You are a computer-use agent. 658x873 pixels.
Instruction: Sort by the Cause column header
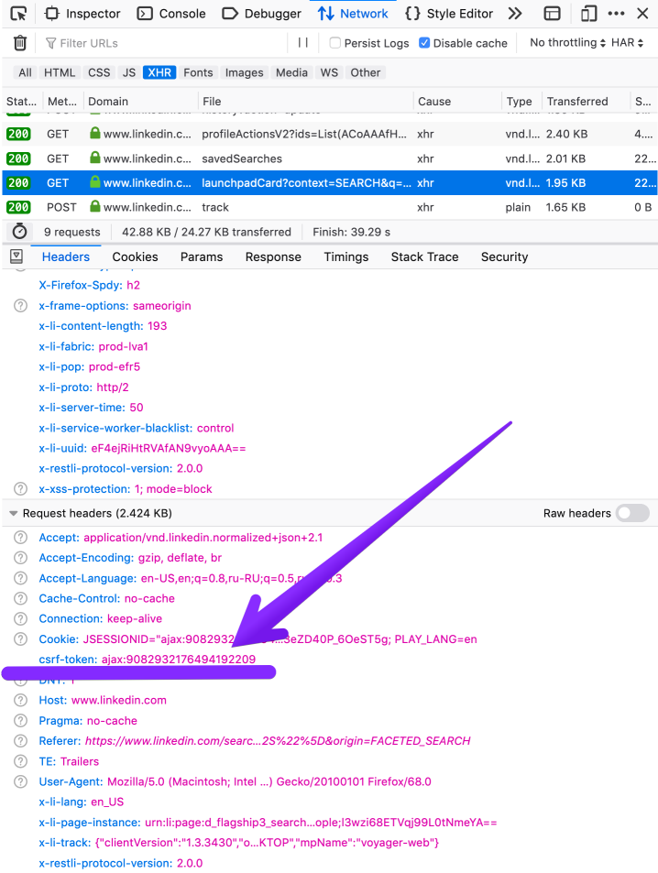click(457, 102)
